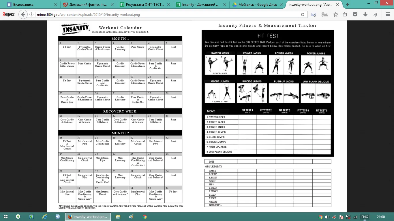Click the Workout Calendar title
Viewport: 394px width, 221px height.
tap(120, 28)
